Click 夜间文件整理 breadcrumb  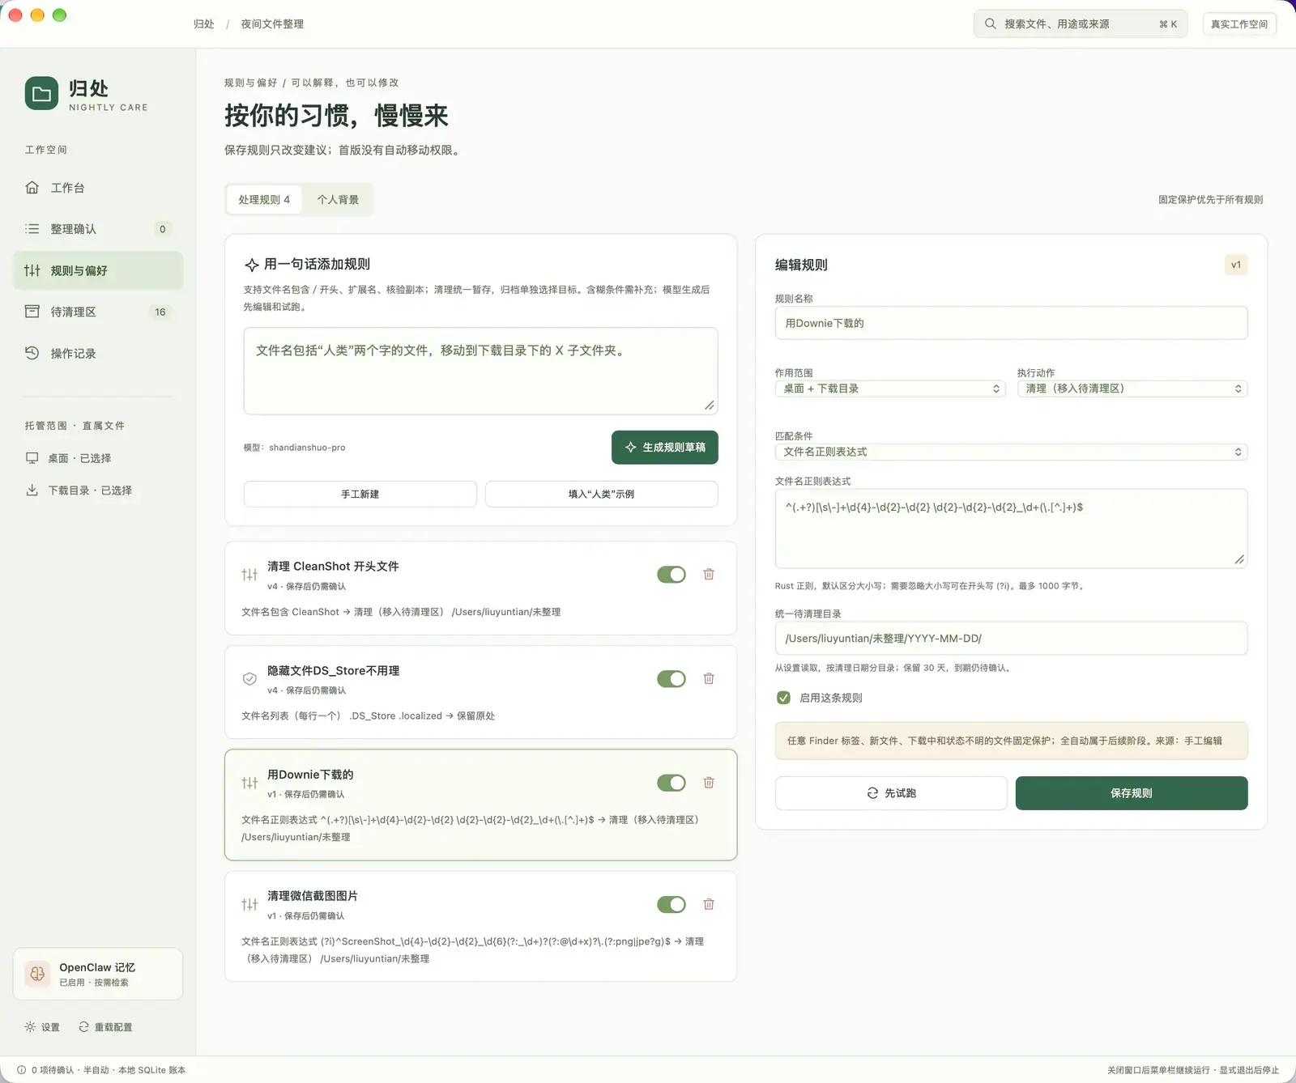coord(272,24)
